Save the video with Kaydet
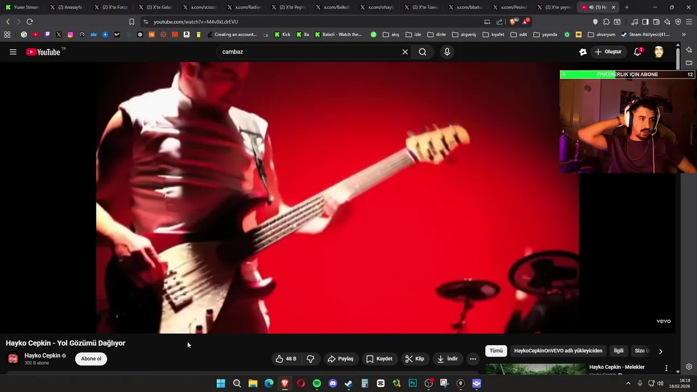 (x=379, y=359)
